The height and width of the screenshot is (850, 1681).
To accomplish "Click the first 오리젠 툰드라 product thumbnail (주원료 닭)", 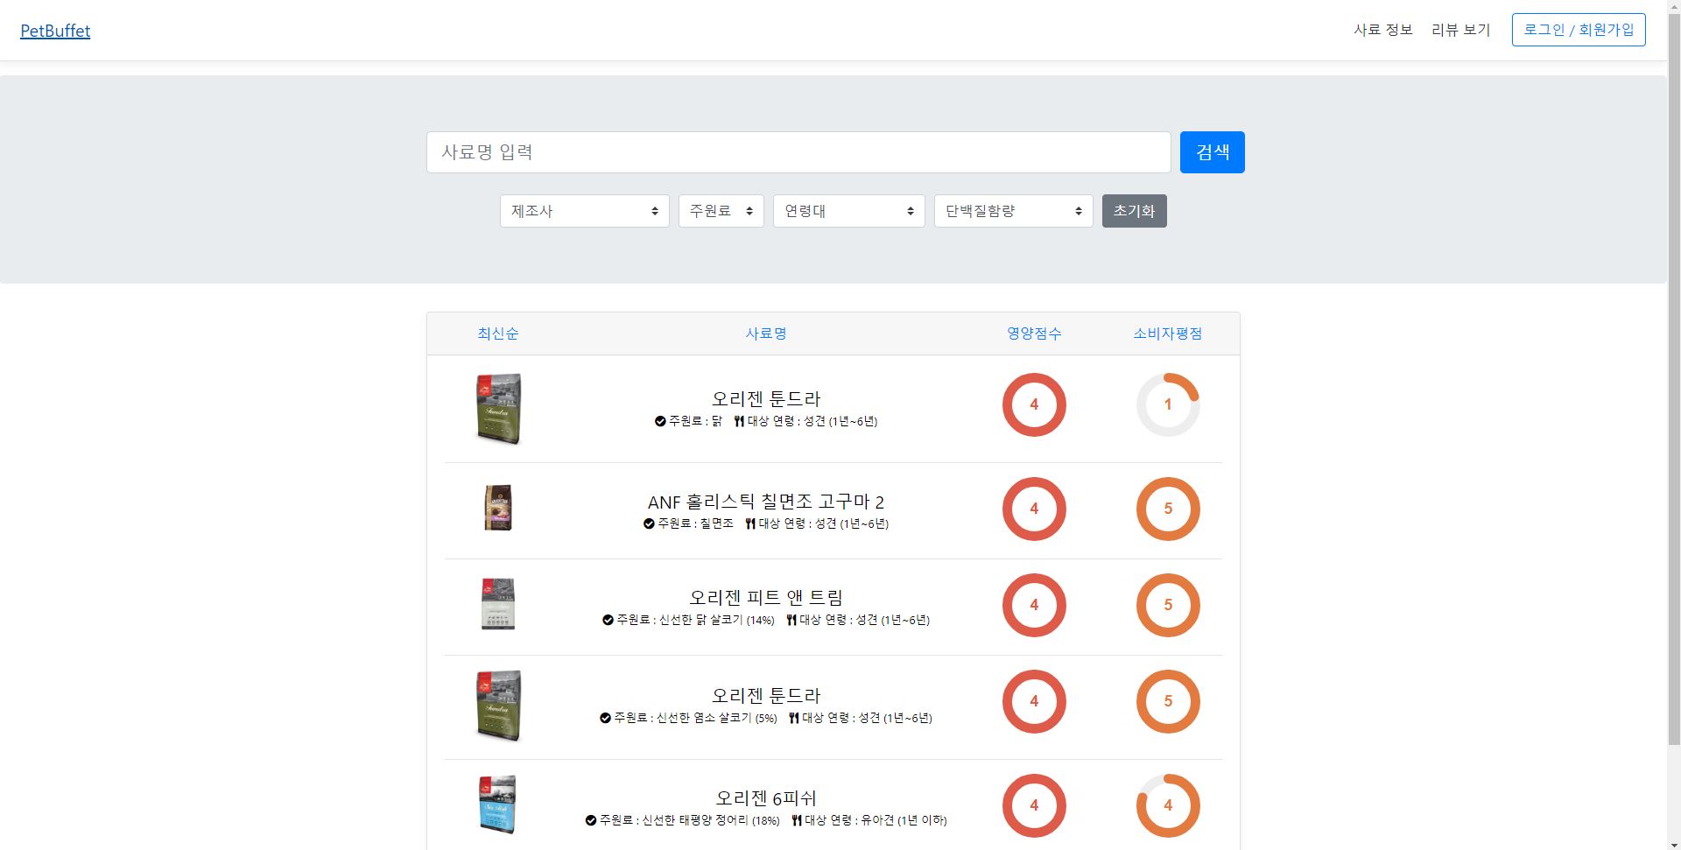I will pyautogui.click(x=498, y=409).
